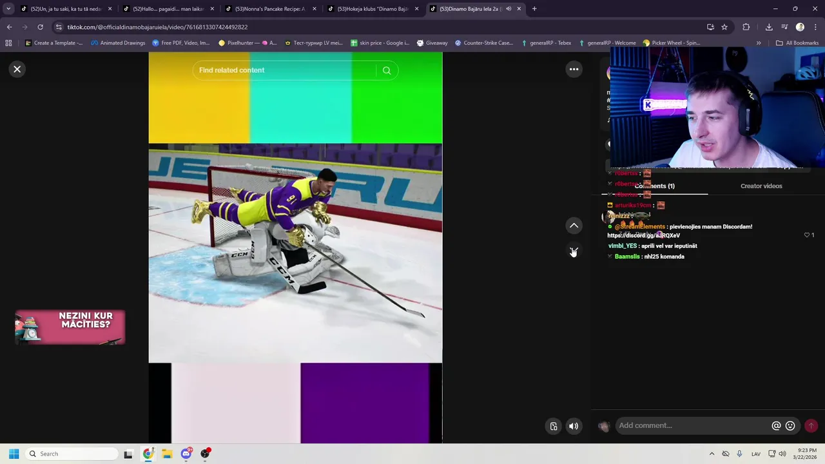Open the browser downloads panel

coord(769,27)
